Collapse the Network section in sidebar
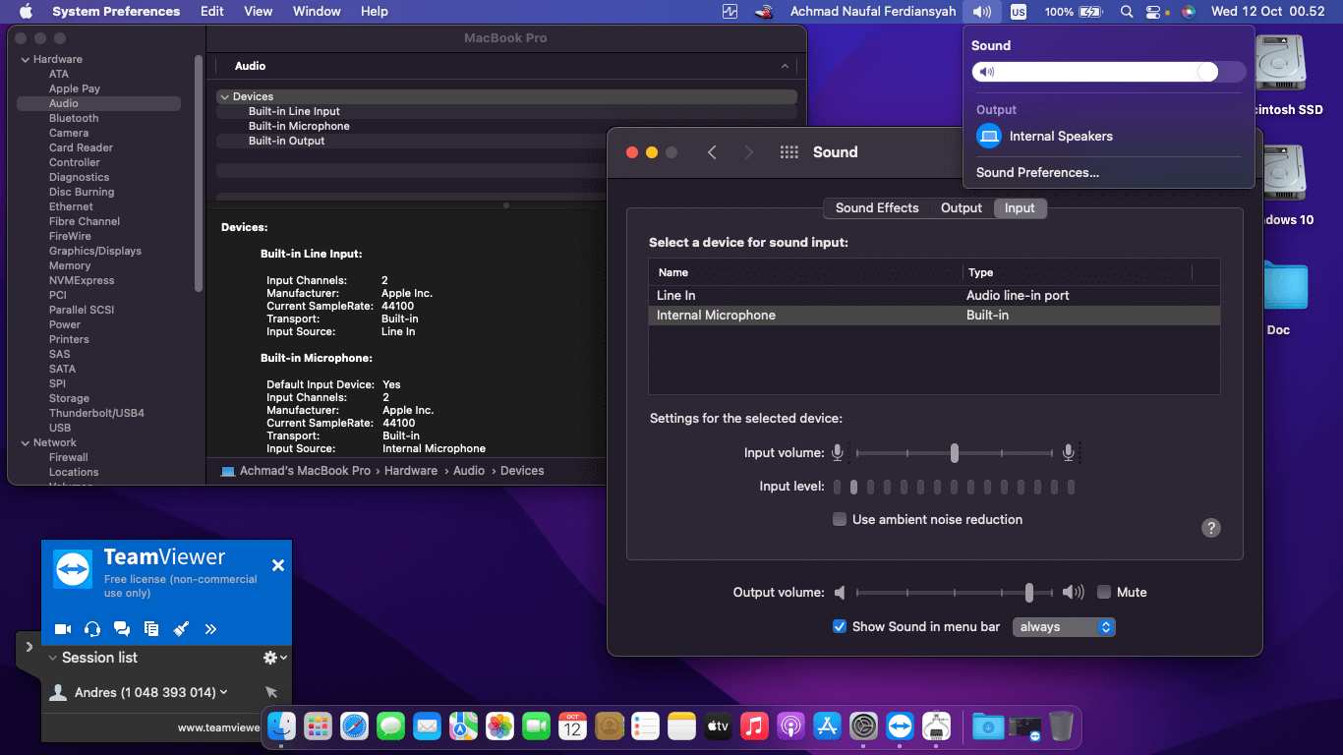Viewport: 1343px width, 755px height. [25, 442]
